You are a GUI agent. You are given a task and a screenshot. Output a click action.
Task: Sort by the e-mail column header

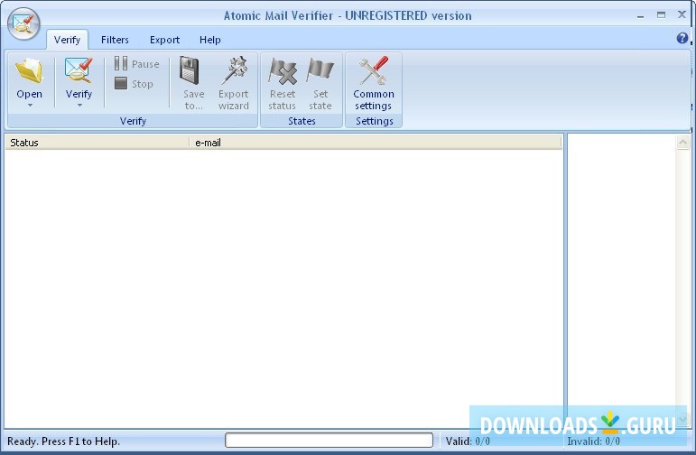pos(376,143)
